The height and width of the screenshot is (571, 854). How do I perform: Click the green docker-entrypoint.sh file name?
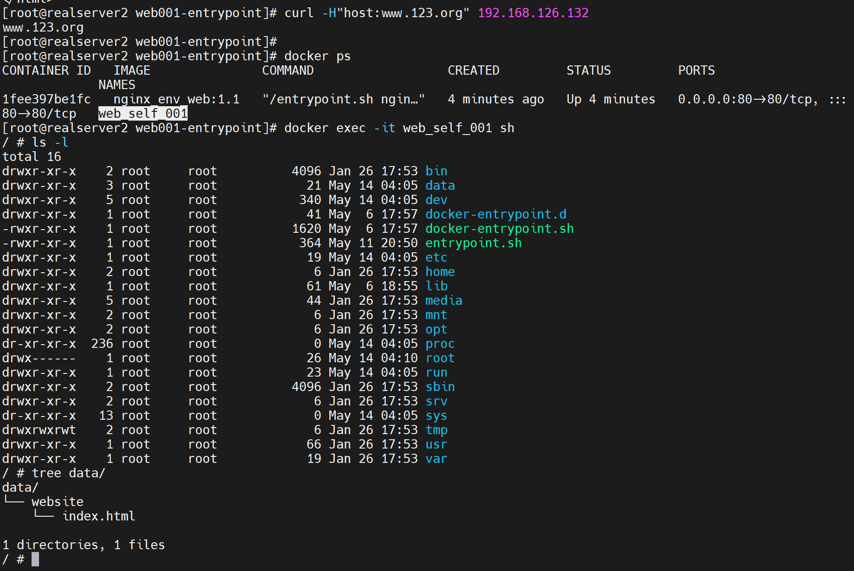click(x=499, y=229)
